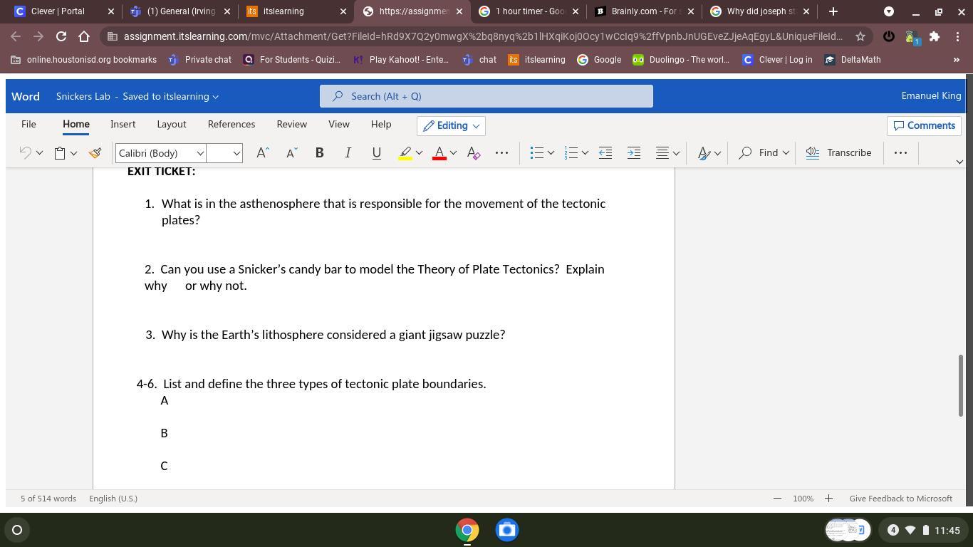Click the Increase Indent icon
This screenshot has width=973, height=547.
click(633, 152)
